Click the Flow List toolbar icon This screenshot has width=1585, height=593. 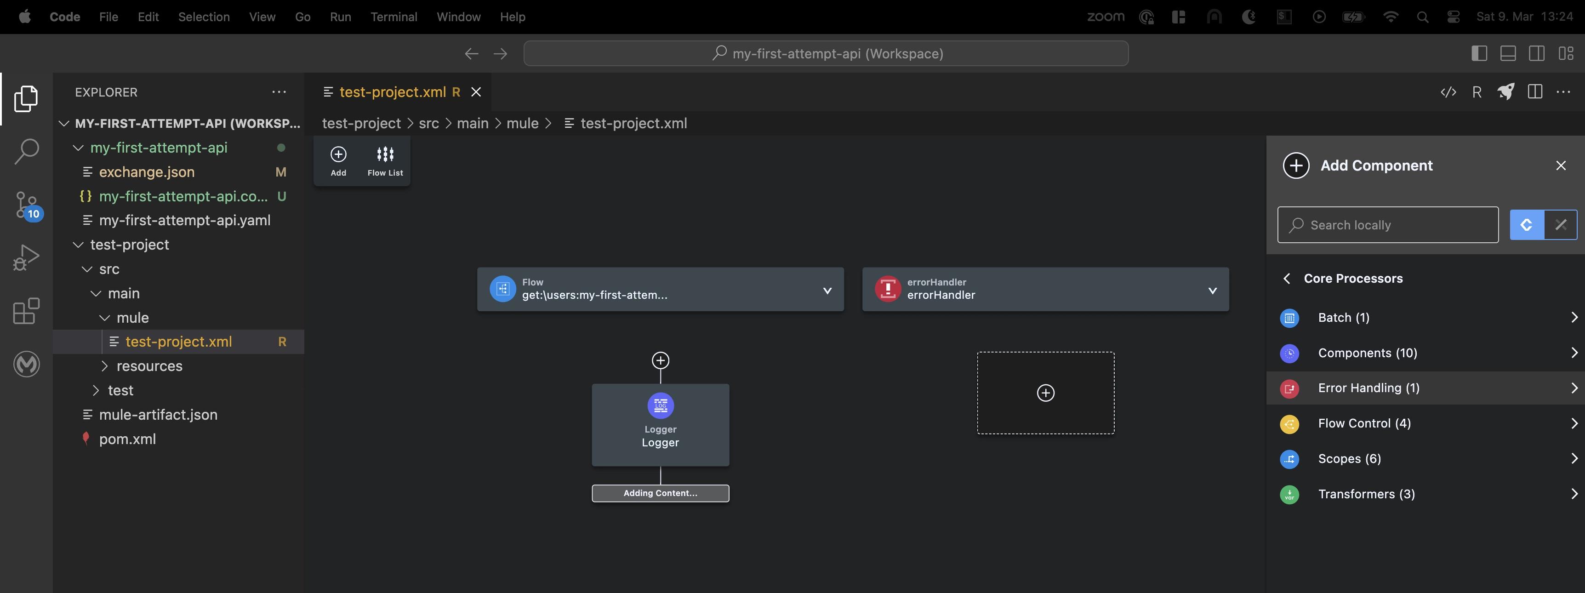385,160
